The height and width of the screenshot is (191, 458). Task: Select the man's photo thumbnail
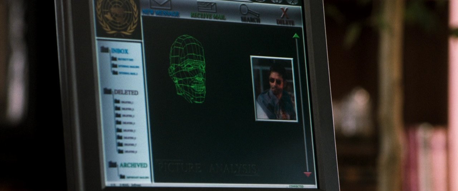coord(274,88)
